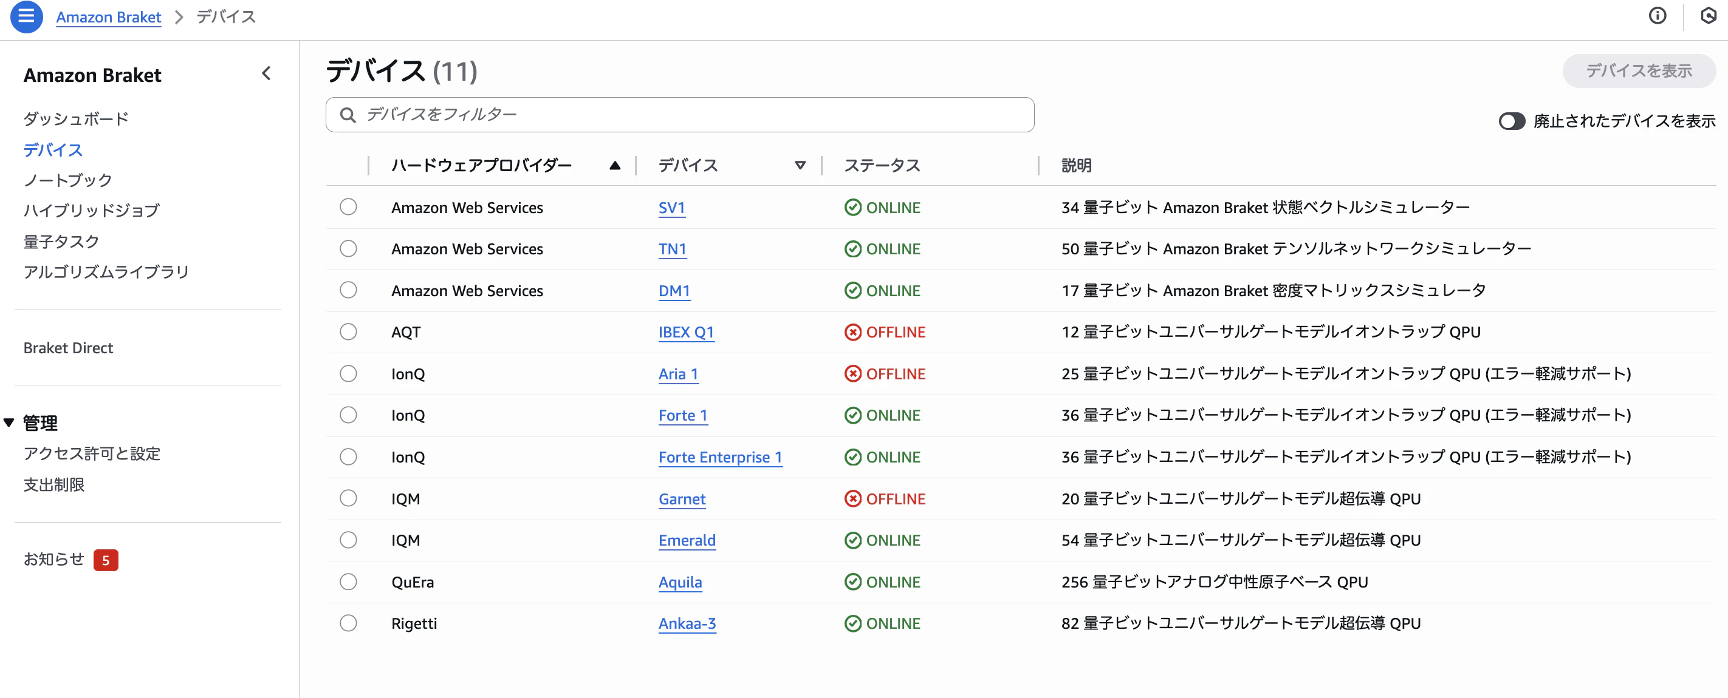Open the Ankaa-3 device link

point(687,623)
